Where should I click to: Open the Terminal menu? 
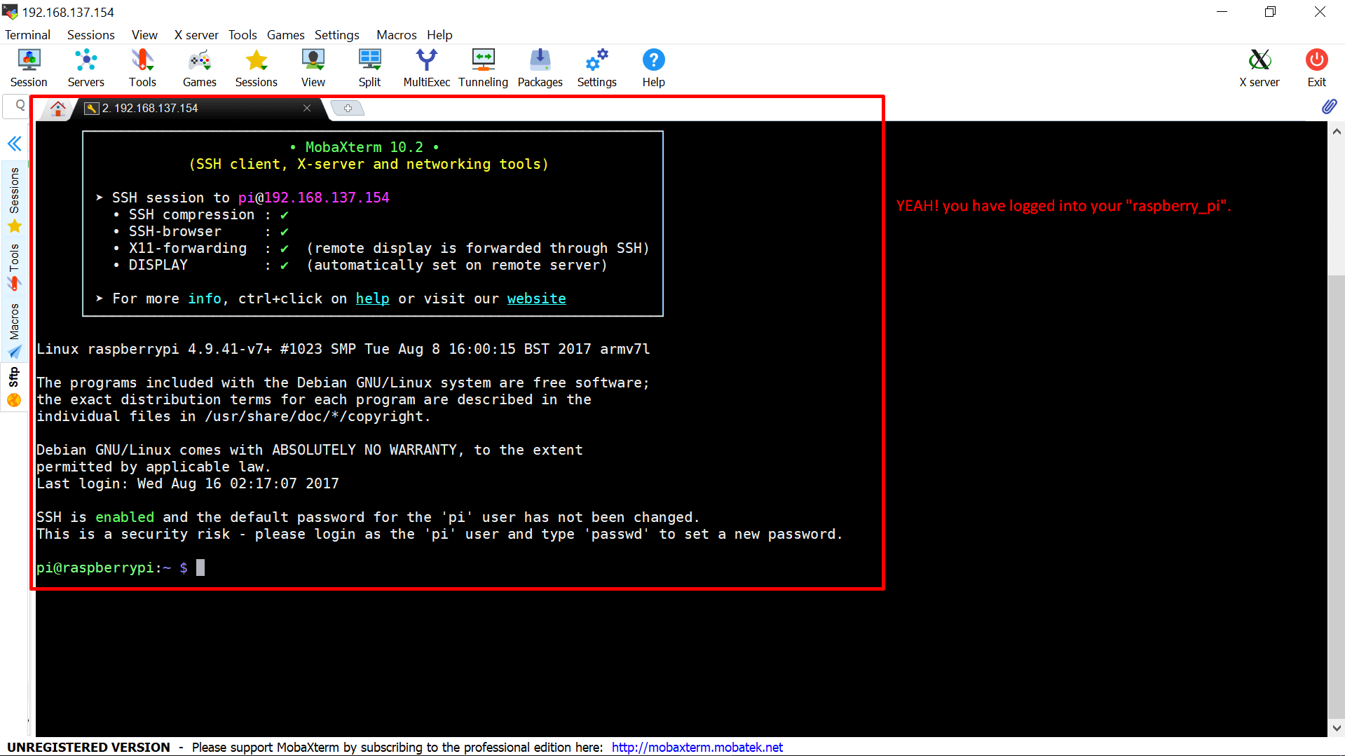pos(27,35)
